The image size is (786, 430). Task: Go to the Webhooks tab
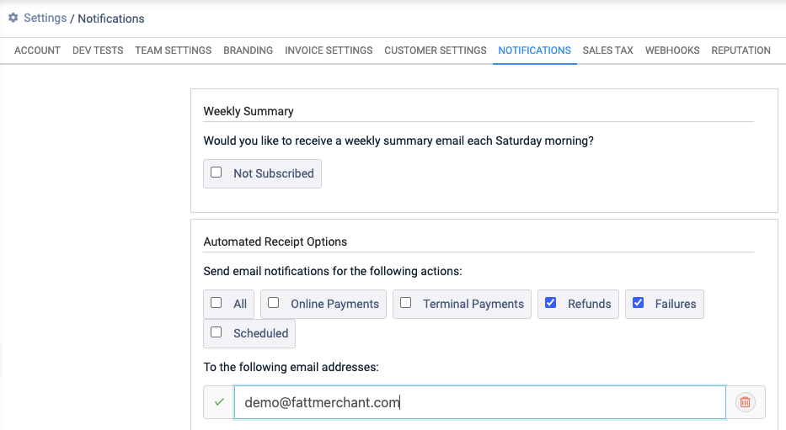pyautogui.click(x=672, y=50)
